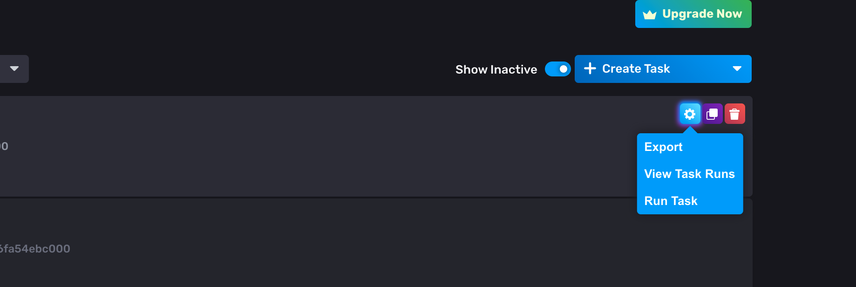This screenshot has width=856, height=287.
Task: Open the collapsed dropdown at top left
Action: click(x=14, y=68)
